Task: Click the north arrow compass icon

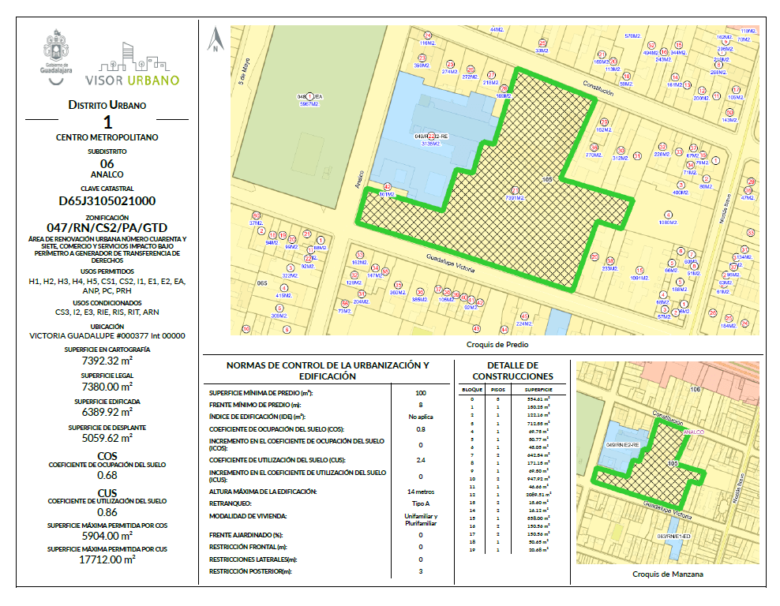Action: click(x=214, y=39)
